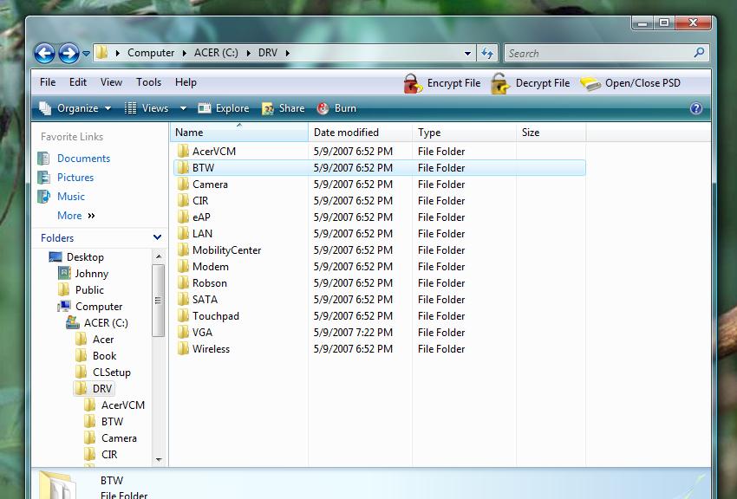Open the Organize dropdown
Image resolution: width=737 pixels, height=499 pixels.
click(75, 108)
